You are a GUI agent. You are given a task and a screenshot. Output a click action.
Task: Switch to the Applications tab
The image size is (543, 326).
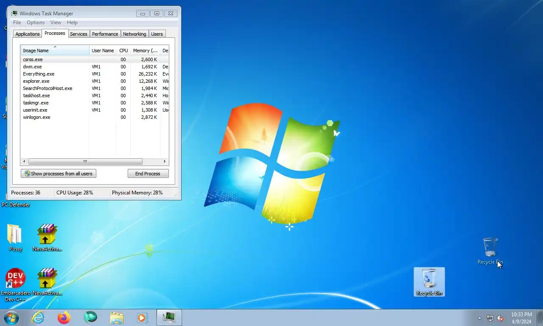(28, 34)
